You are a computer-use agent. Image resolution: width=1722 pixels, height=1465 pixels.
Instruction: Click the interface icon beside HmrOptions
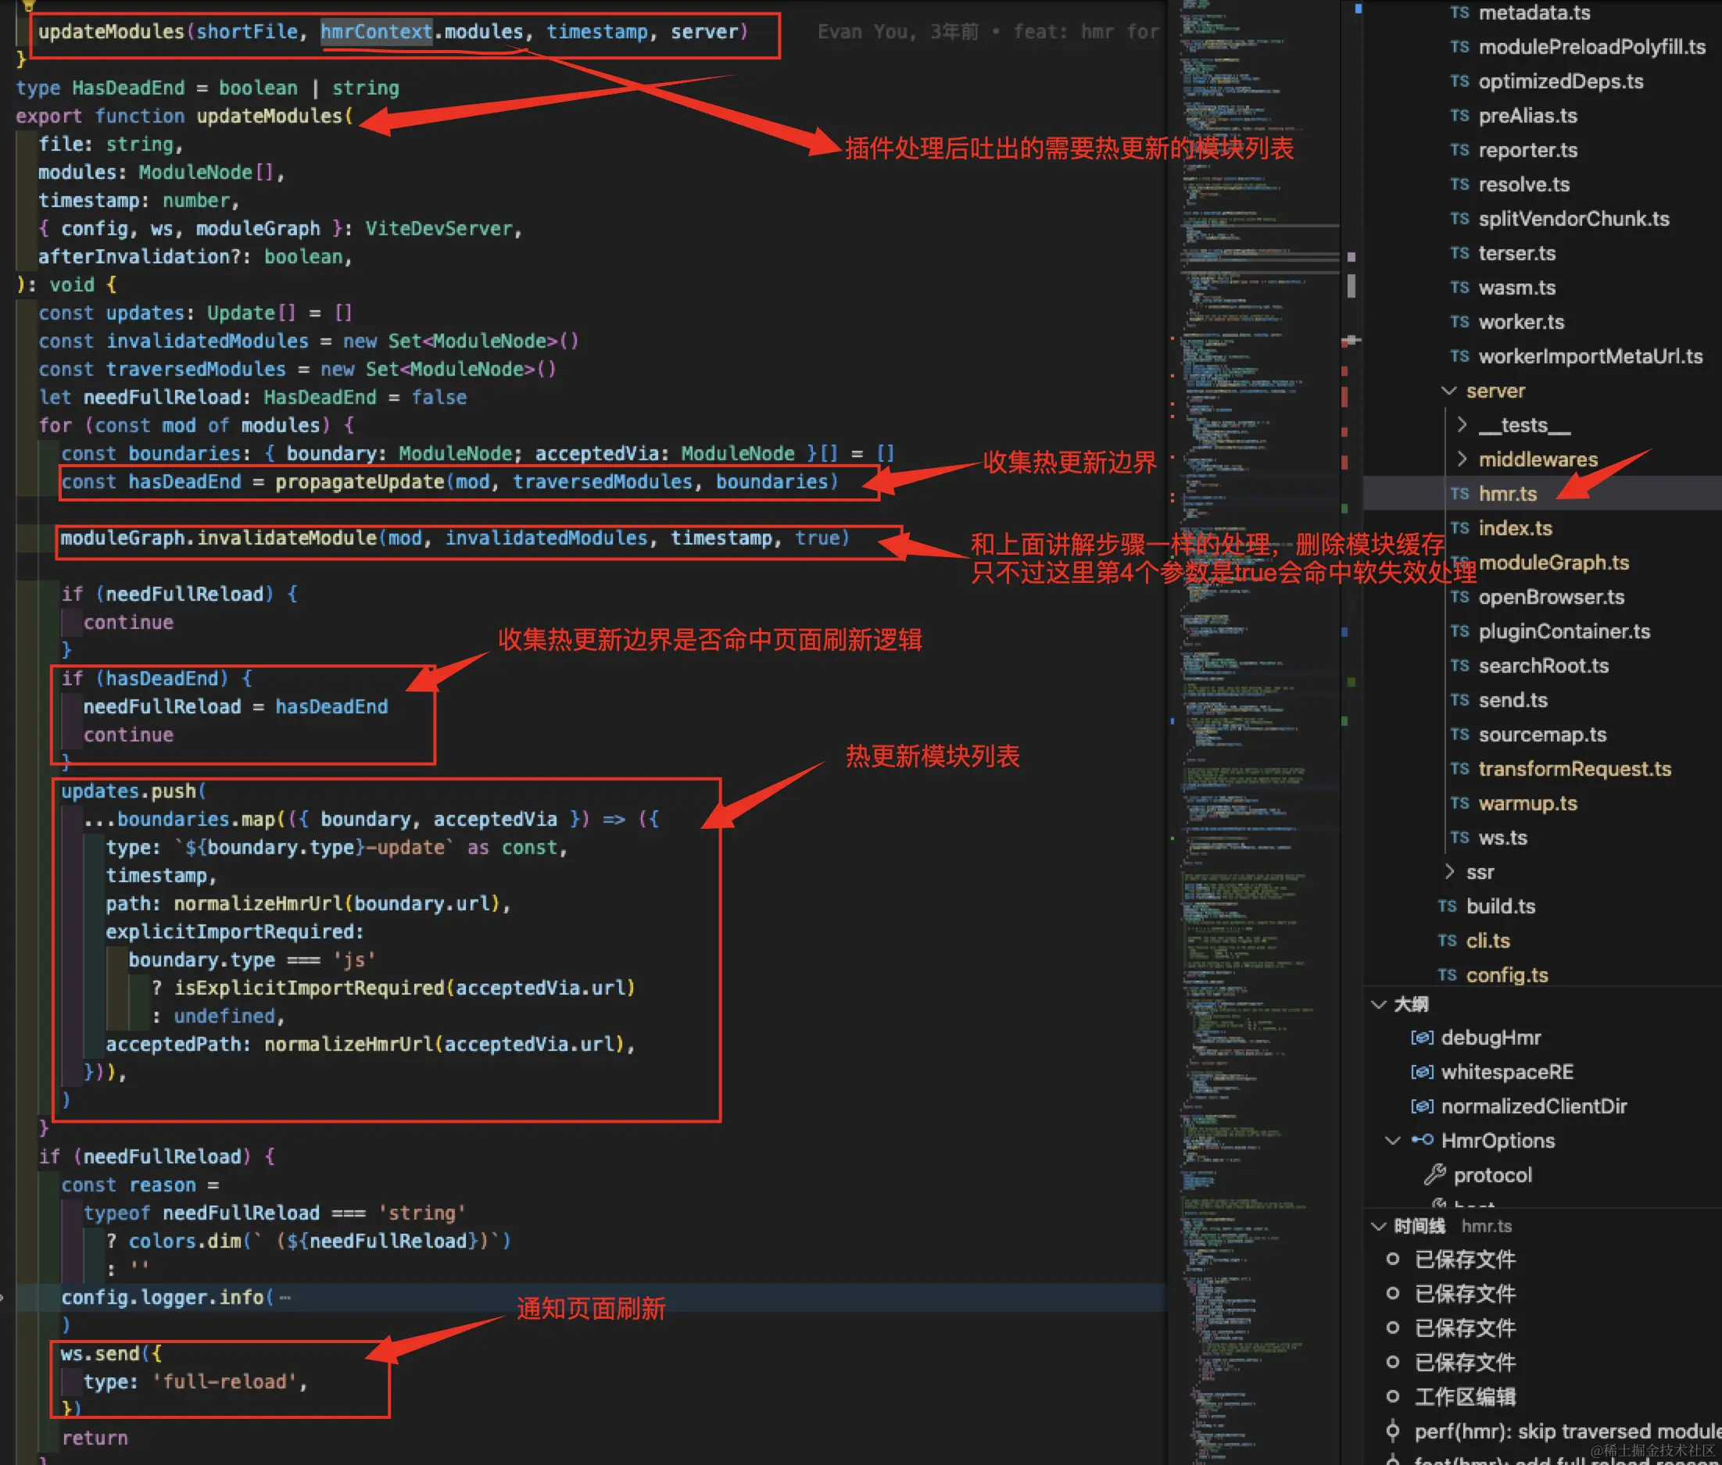click(1422, 1140)
